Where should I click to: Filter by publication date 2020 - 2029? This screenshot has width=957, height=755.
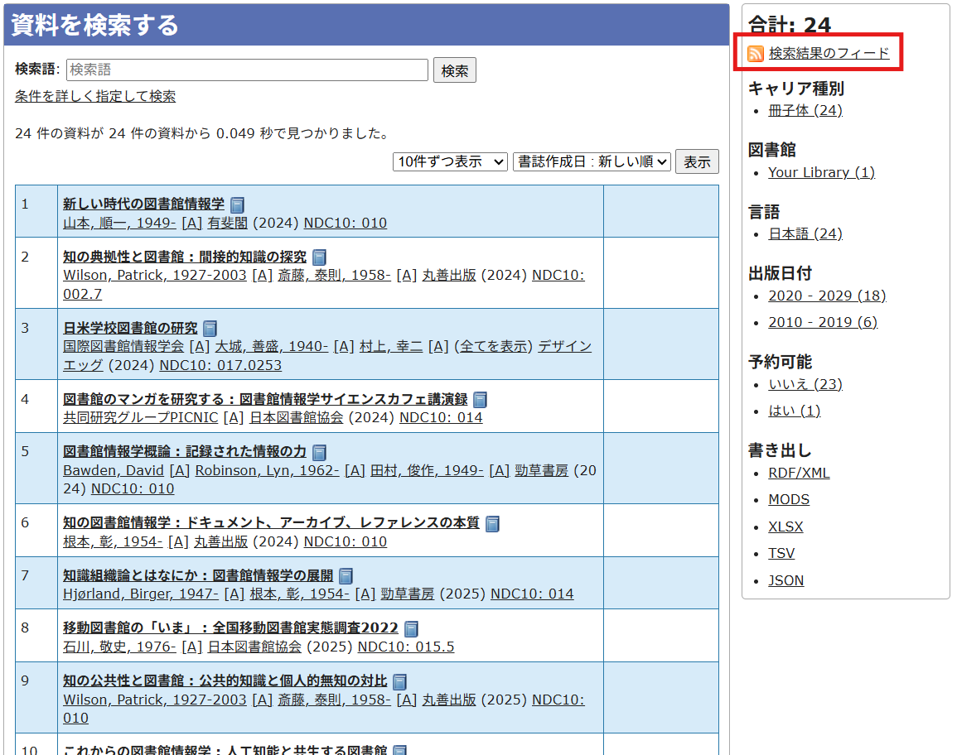pos(826,295)
